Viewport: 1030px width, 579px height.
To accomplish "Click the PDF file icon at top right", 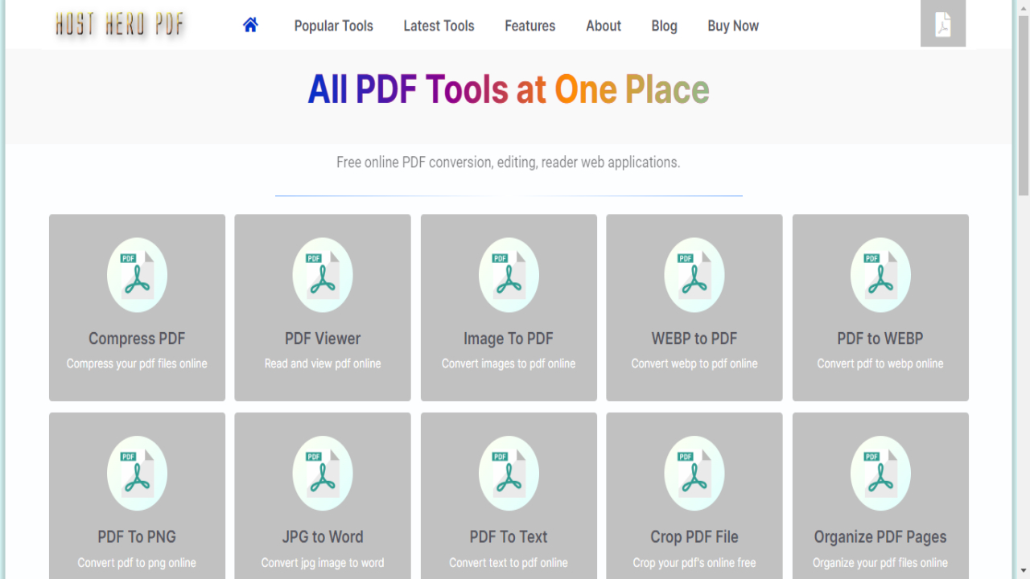I will pos(942,24).
